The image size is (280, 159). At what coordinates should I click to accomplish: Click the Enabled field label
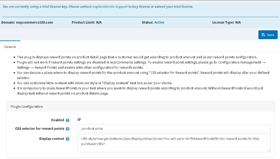click(x=57, y=120)
